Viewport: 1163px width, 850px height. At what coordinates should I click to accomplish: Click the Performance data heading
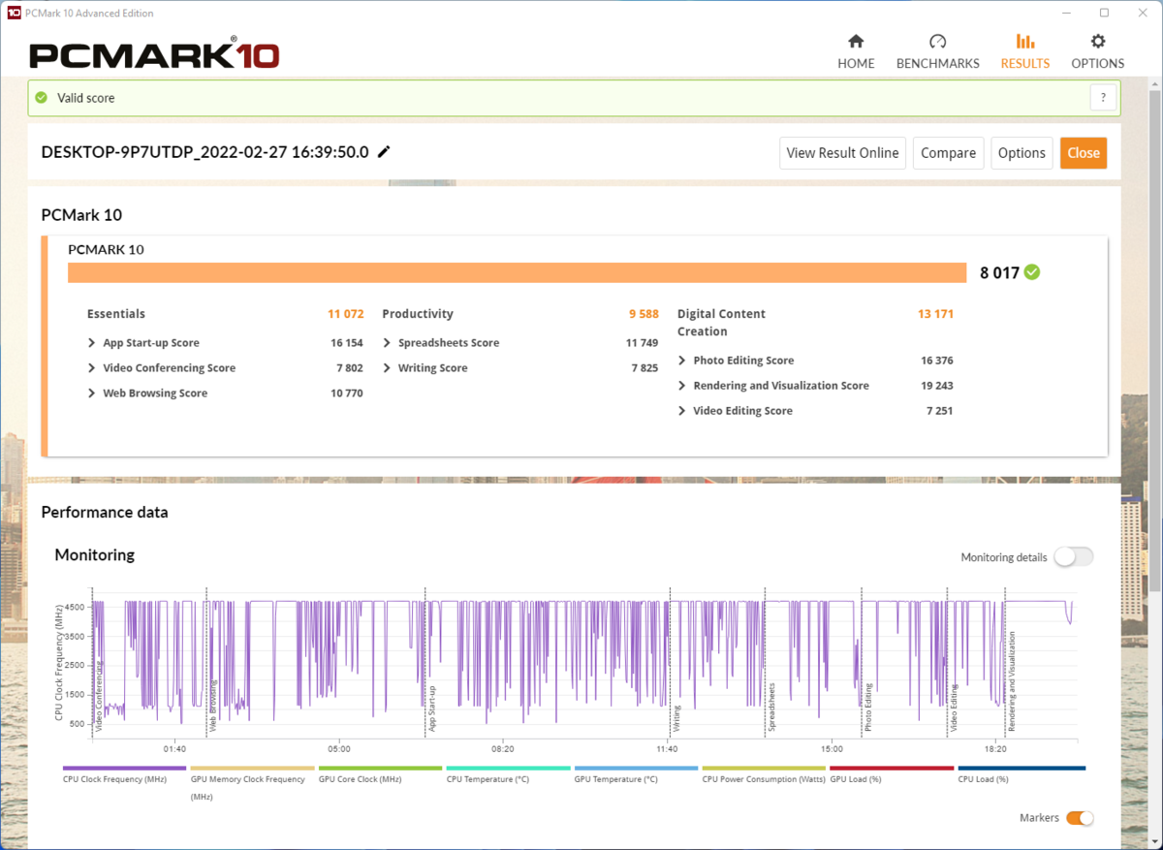105,513
